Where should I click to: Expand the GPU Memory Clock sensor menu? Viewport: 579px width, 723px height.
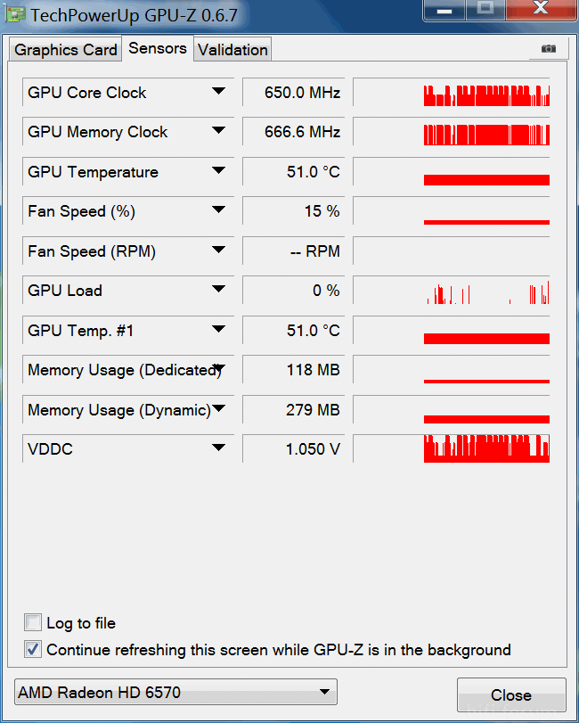coord(218,132)
